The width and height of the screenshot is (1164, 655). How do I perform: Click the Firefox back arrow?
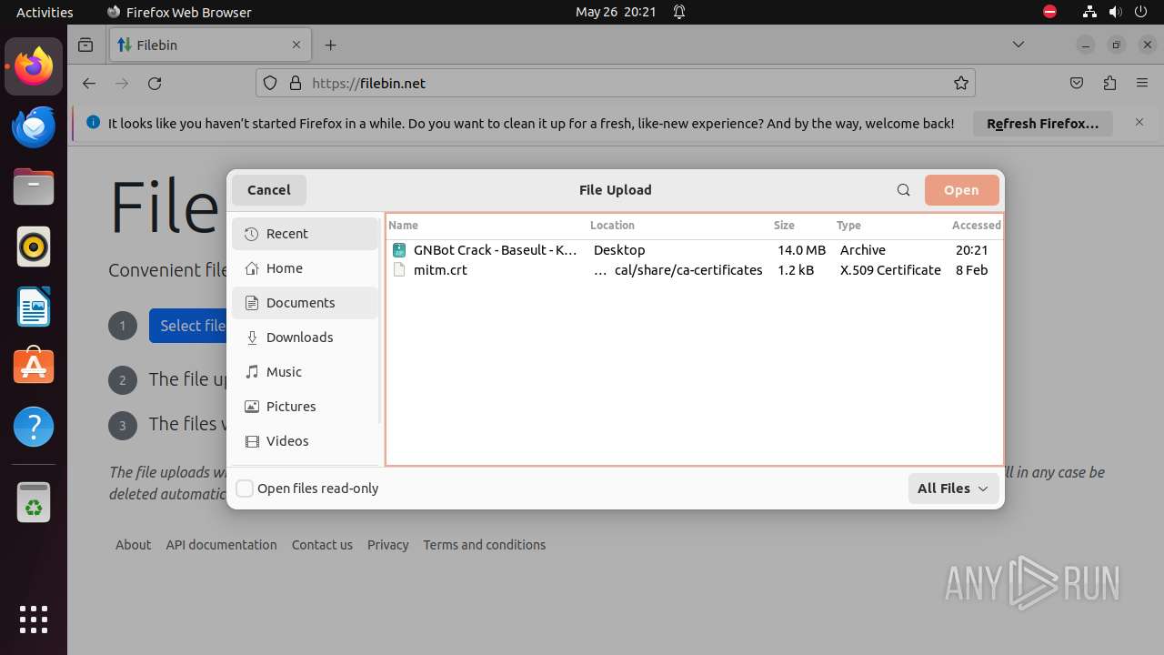click(x=88, y=83)
